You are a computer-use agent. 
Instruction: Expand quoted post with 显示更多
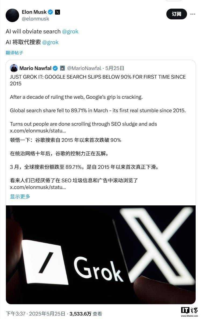click(x=20, y=197)
